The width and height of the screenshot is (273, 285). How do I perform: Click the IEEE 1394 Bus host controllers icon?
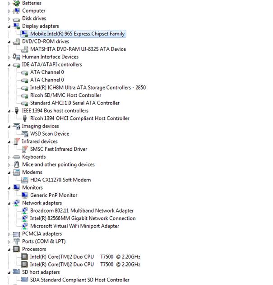tap(17, 110)
